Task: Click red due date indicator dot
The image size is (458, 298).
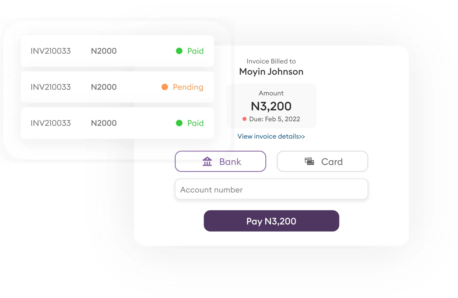Action: point(245,119)
